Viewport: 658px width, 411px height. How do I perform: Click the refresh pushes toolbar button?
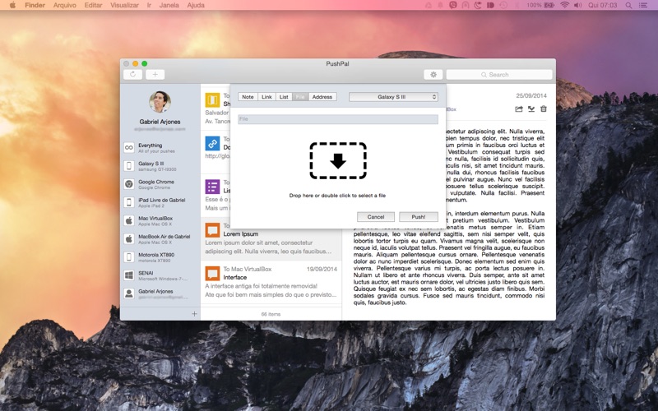(x=132, y=75)
